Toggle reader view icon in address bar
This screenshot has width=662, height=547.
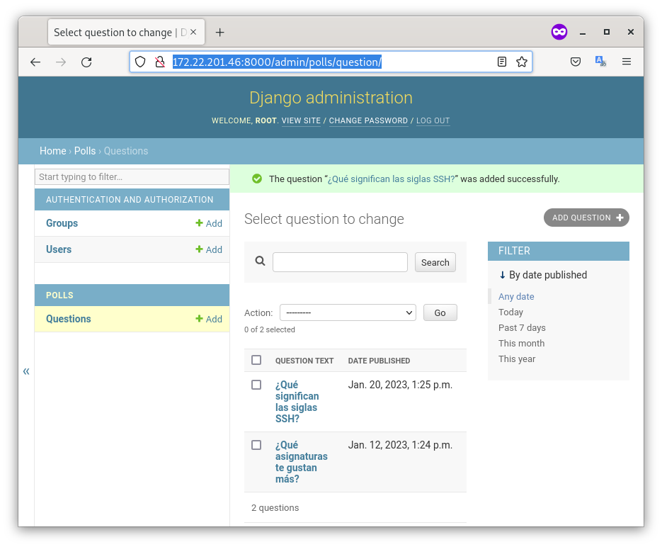502,62
